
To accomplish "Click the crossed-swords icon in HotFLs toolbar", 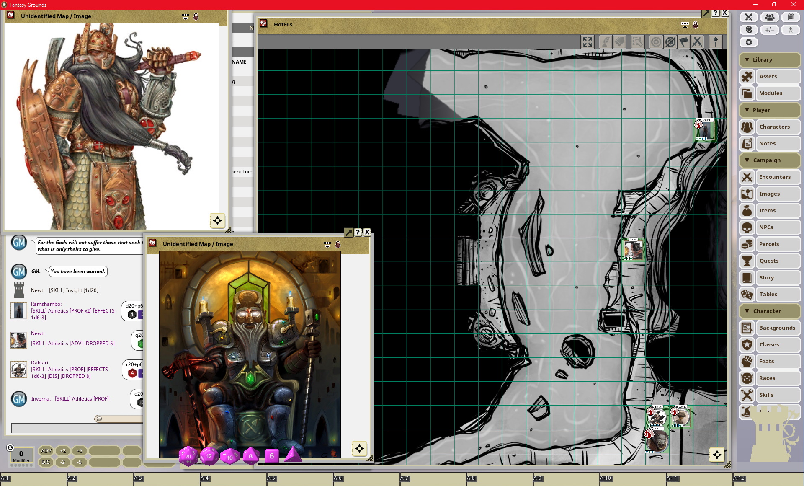I will pos(697,42).
